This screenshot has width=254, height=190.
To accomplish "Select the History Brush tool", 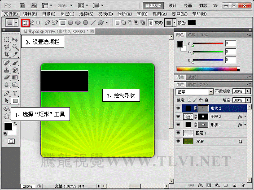I will pyautogui.click(x=15, y=70).
